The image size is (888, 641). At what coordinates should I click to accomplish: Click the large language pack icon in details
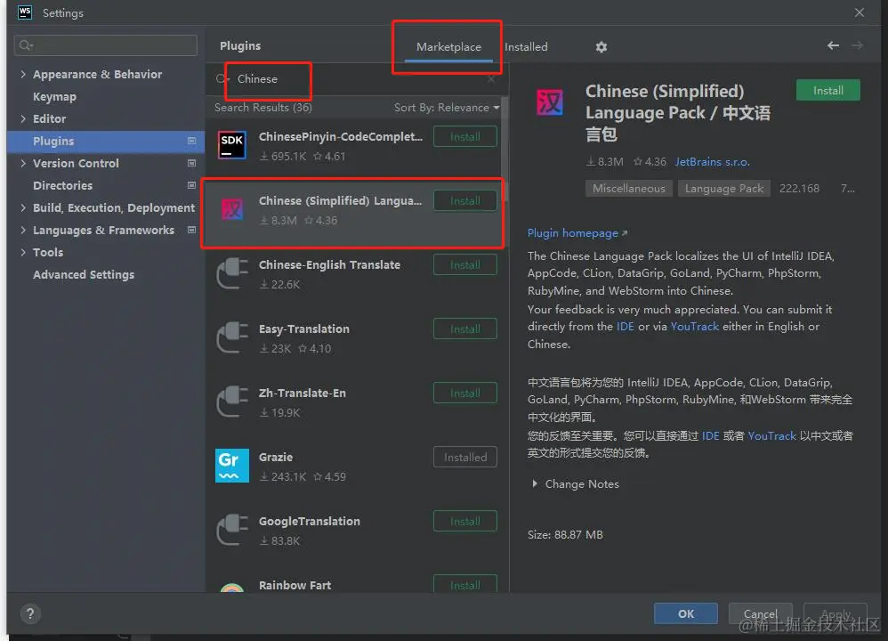coord(549,102)
